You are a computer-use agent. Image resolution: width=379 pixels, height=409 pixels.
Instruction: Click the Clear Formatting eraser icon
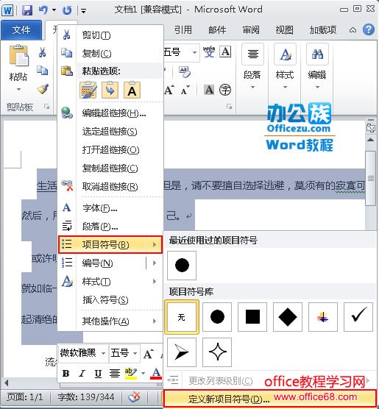pos(185,71)
